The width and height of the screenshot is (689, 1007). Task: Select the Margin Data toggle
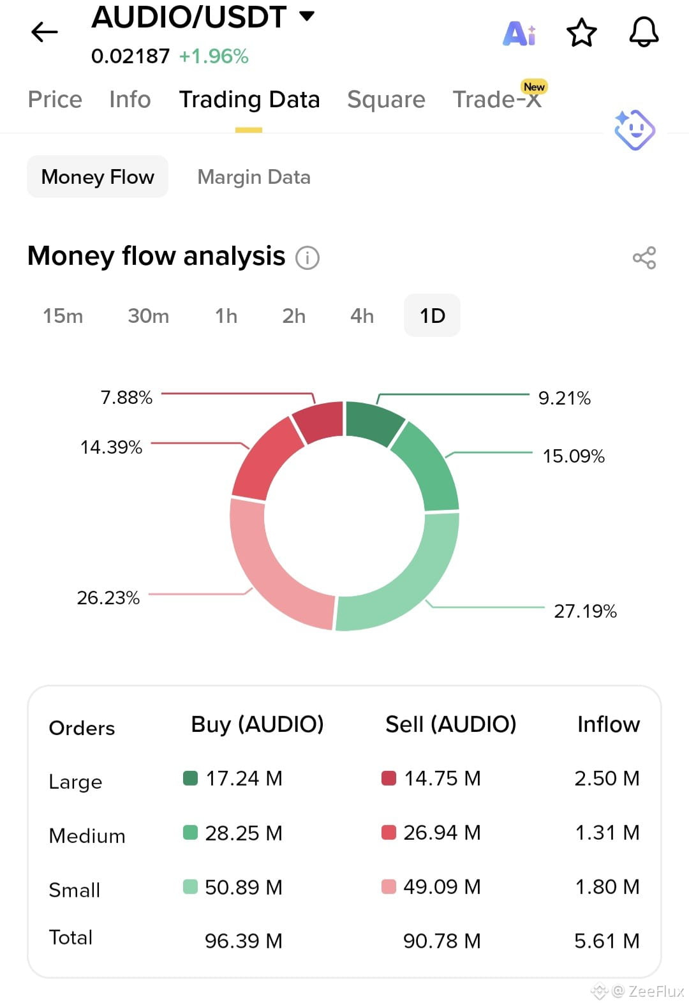pyautogui.click(x=254, y=177)
